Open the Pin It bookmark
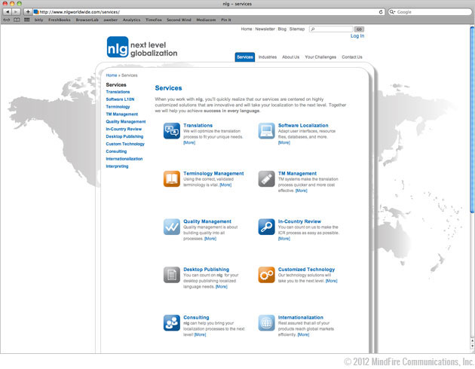This screenshot has width=475, height=369. (x=226, y=20)
